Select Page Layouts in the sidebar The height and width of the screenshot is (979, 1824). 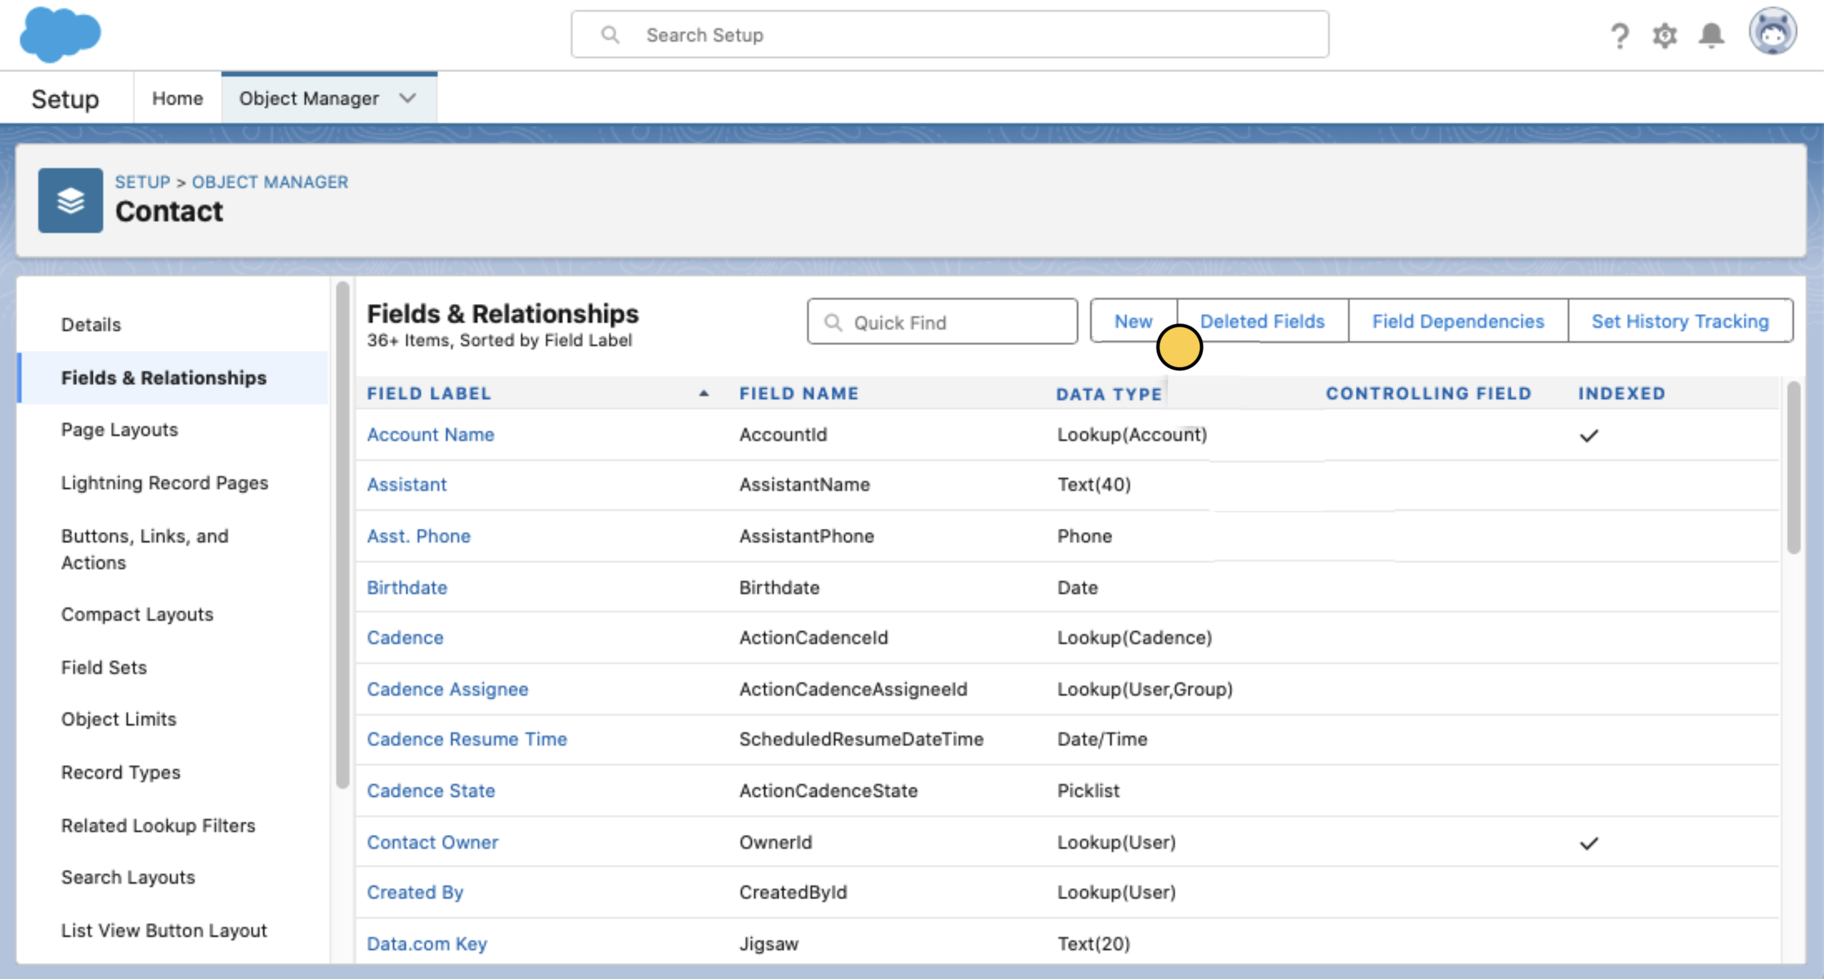[119, 429]
